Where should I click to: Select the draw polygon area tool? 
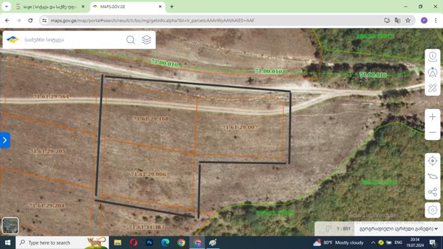pyautogui.click(x=432, y=177)
